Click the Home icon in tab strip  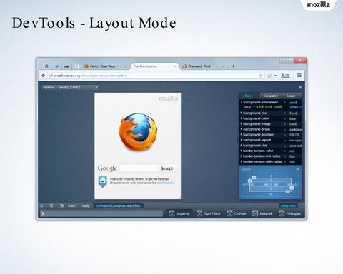coord(46,66)
